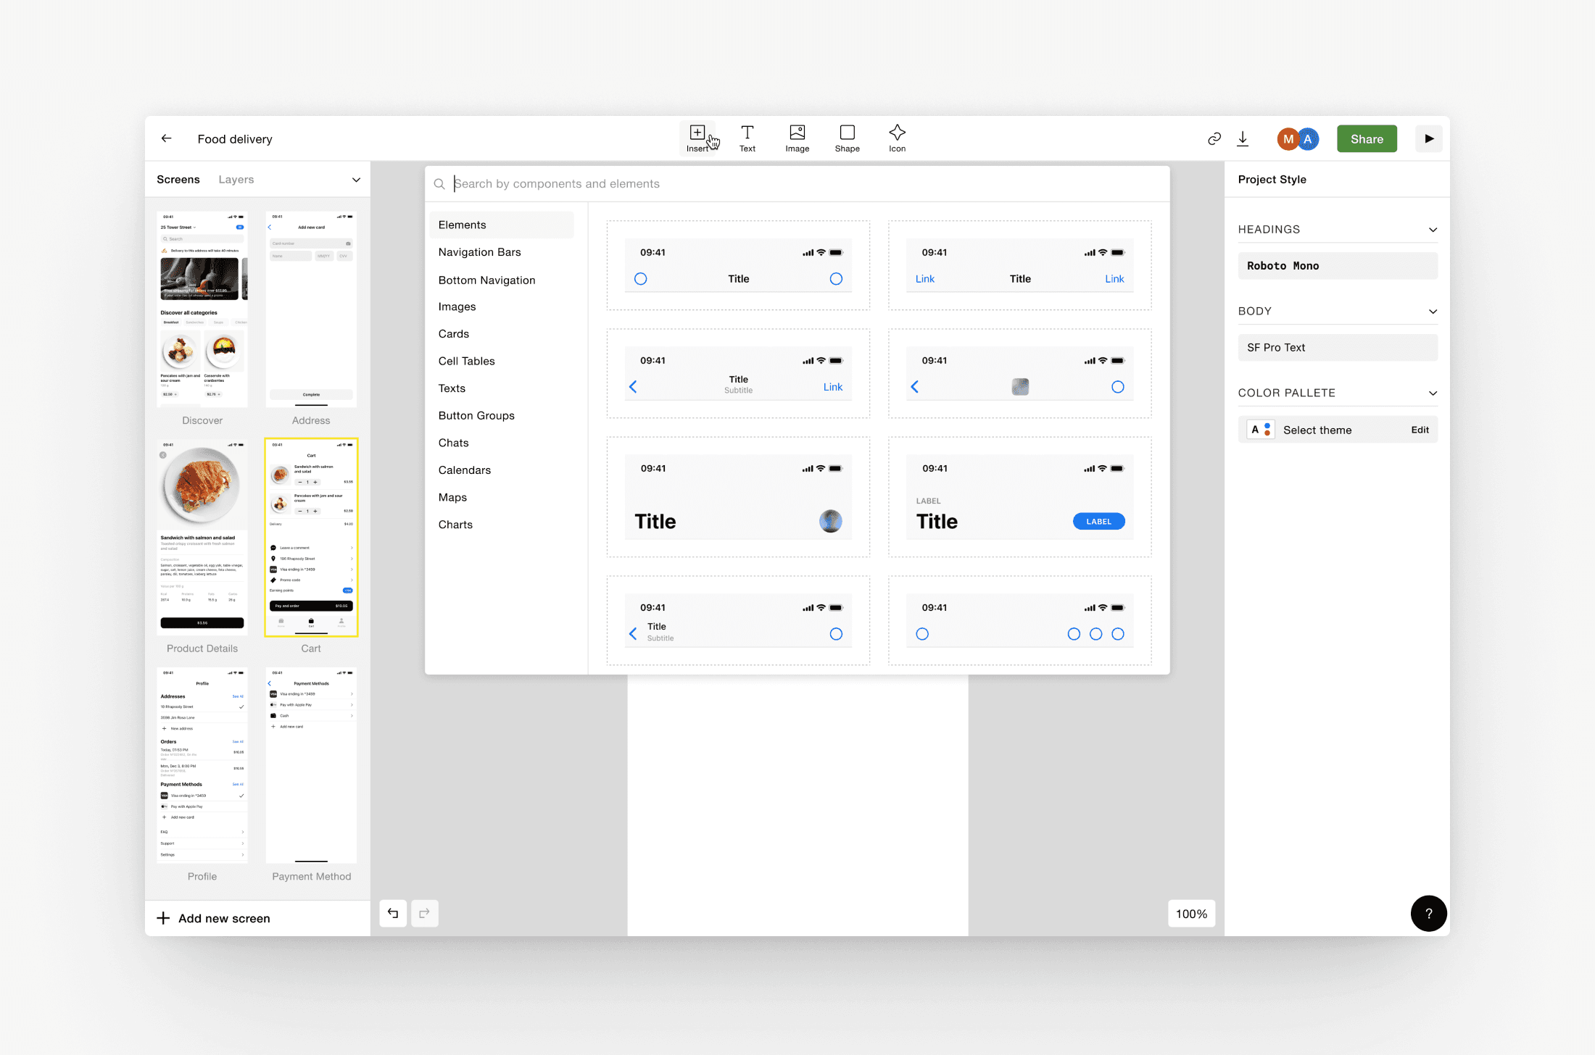Open help with the question mark button
This screenshot has width=1595, height=1055.
(x=1428, y=914)
